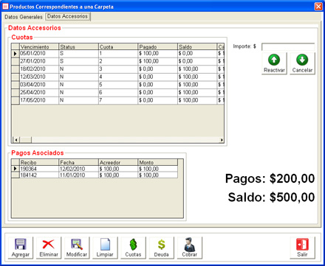
Task: Click the Vencimiento column header
Action: point(39,46)
